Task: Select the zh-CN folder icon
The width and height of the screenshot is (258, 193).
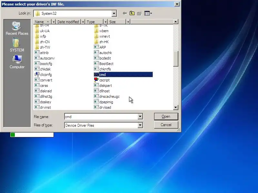Action: click(x=37, y=42)
